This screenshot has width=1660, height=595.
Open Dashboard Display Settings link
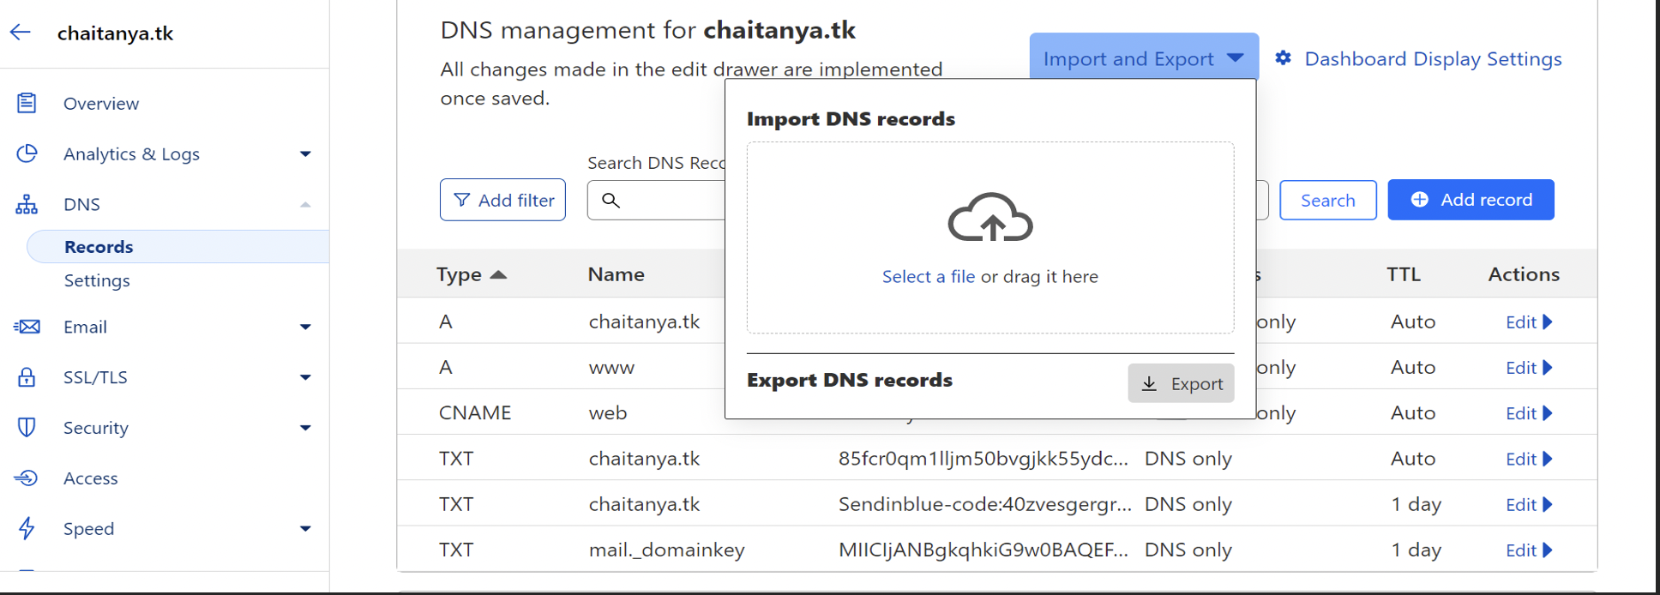pos(1433,58)
